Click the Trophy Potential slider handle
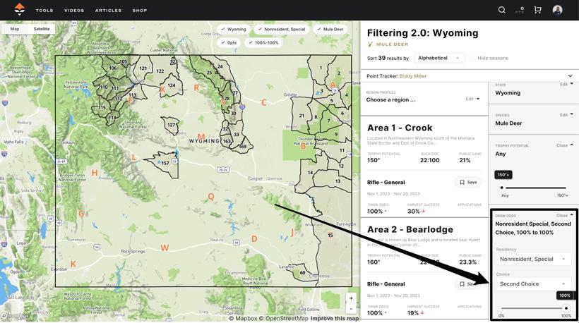 coord(501,188)
